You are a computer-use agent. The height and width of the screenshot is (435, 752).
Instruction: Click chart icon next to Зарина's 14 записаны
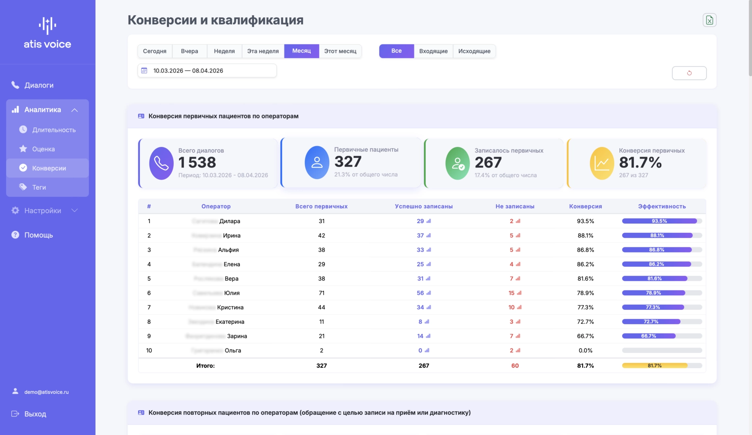coord(428,336)
